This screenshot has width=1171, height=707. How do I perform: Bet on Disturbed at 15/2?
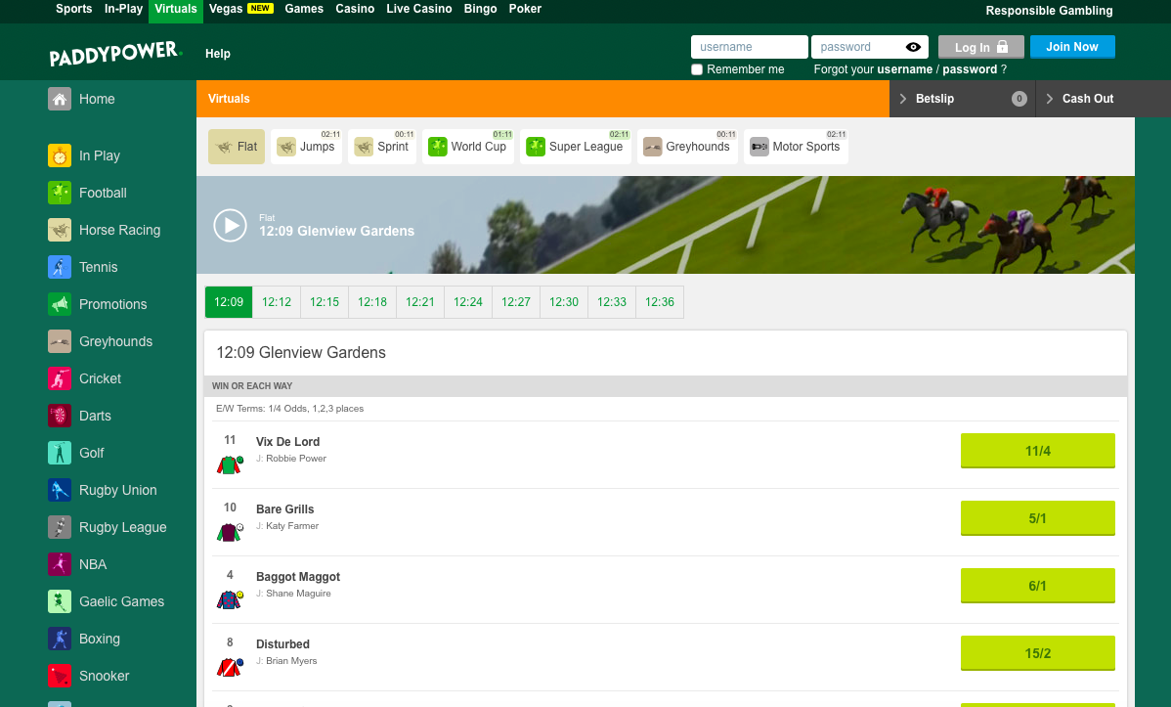click(x=1037, y=652)
